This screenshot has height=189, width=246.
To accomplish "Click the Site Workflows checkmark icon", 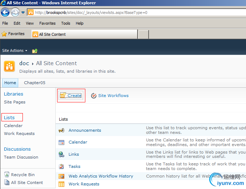I will tap(94, 96).
